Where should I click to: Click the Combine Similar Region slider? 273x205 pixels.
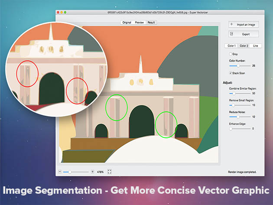click(234, 93)
